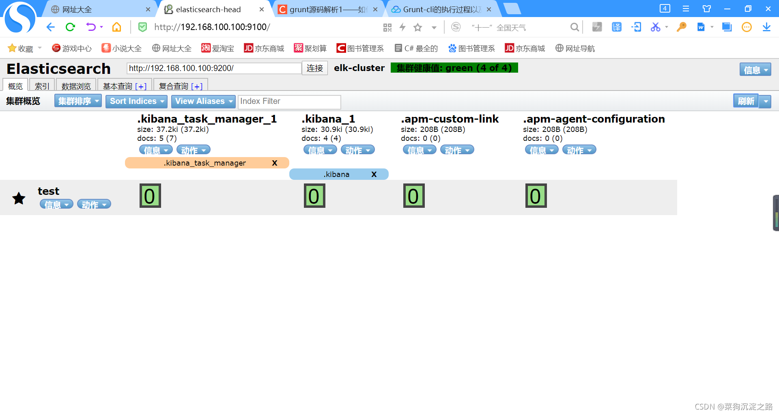Open 信息 dropdown for test node
This screenshot has width=779, height=414.
click(x=56, y=204)
